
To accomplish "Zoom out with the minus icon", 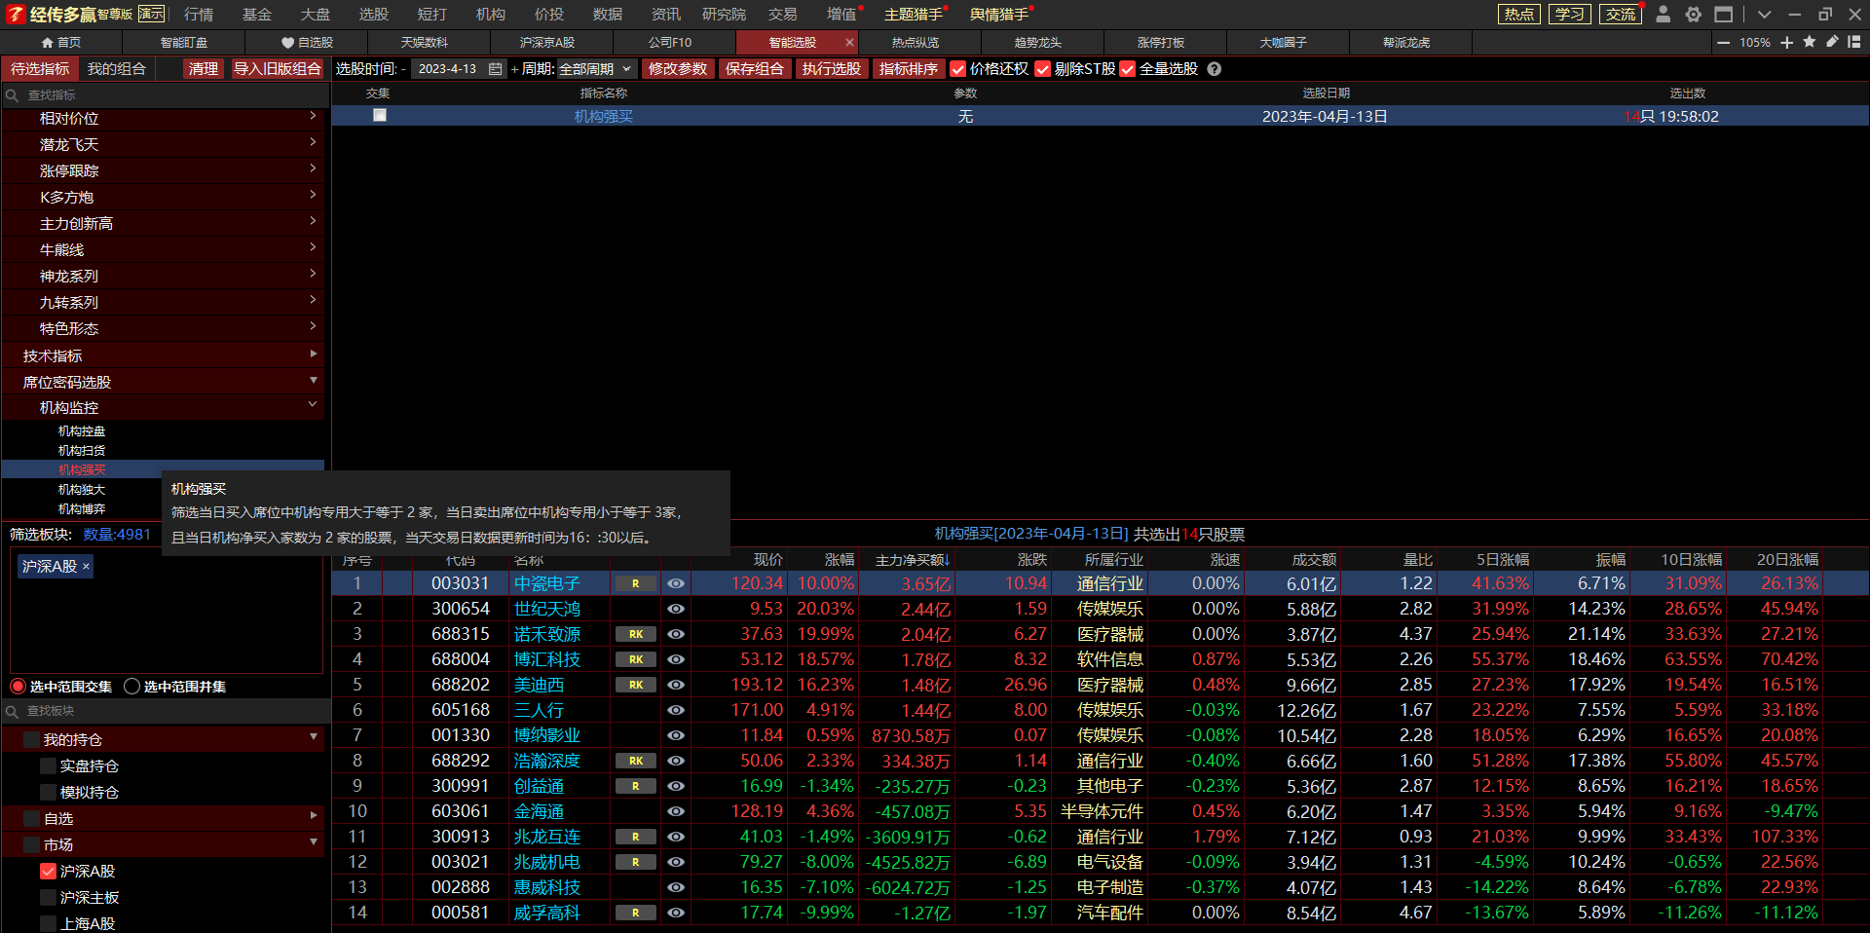I will click(x=1724, y=43).
